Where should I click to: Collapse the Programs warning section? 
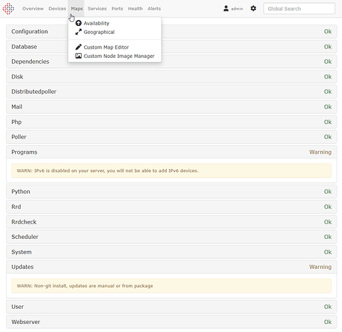pos(171,152)
